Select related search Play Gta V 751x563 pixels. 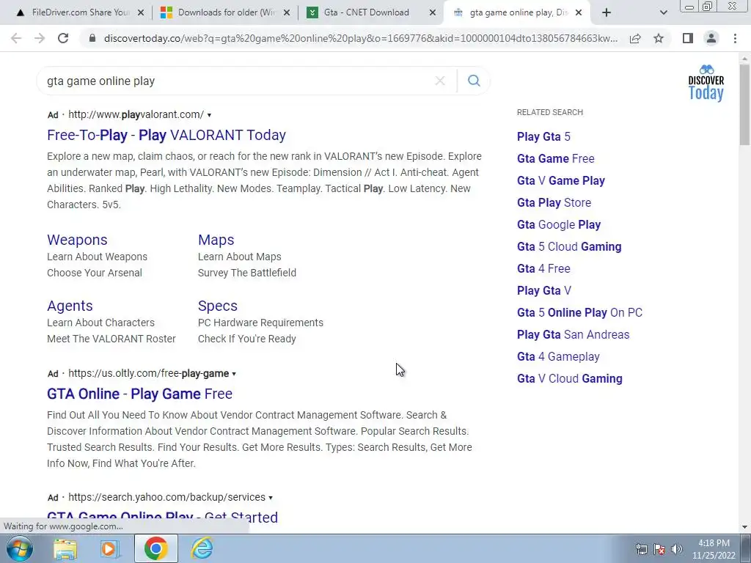click(x=544, y=290)
